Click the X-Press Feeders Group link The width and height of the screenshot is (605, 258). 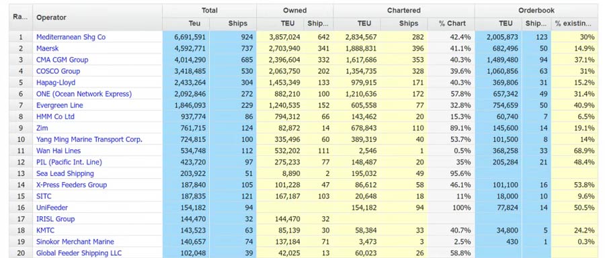pyautogui.click(x=71, y=185)
